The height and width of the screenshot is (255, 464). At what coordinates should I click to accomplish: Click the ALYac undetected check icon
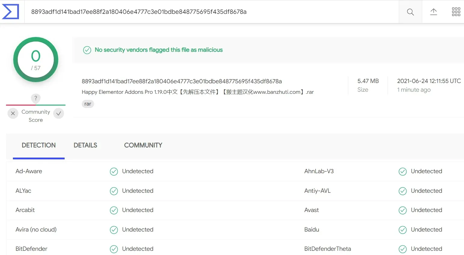click(x=114, y=191)
